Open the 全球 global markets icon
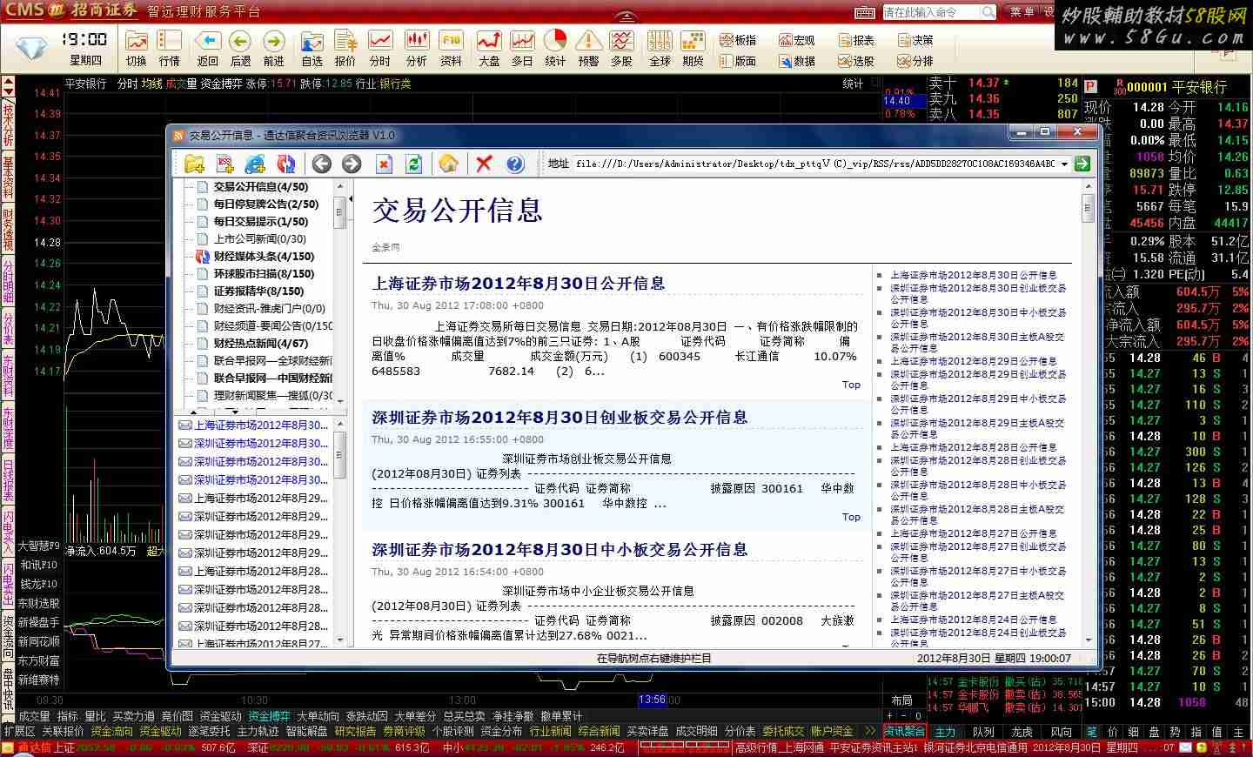 [x=660, y=49]
